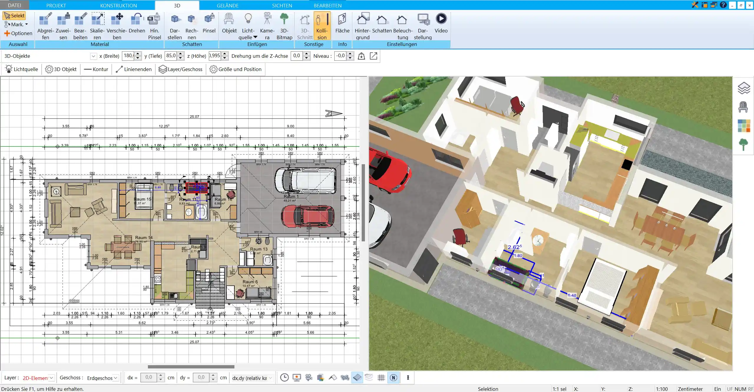Open the dx,dy relativ dropdown
This screenshot has height=392, width=754.
(270, 378)
